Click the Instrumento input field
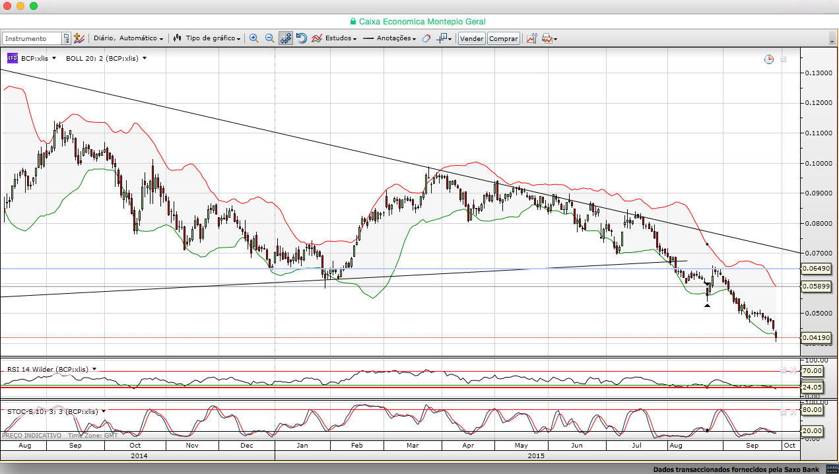Screen dimensions: 839x474 click(x=32, y=38)
